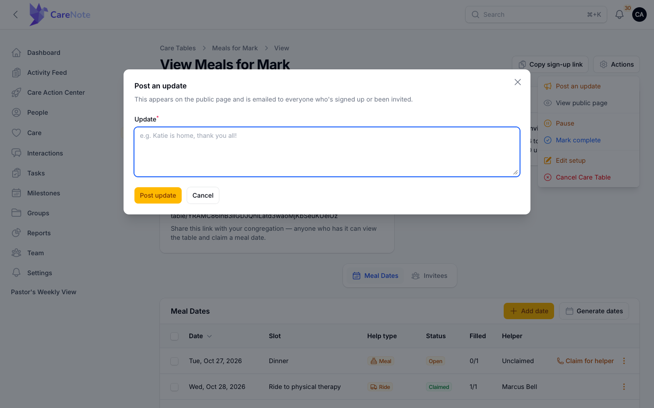Switch to the Invitees tab
The width and height of the screenshot is (654, 408).
pyautogui.click(x=429, y=276)
